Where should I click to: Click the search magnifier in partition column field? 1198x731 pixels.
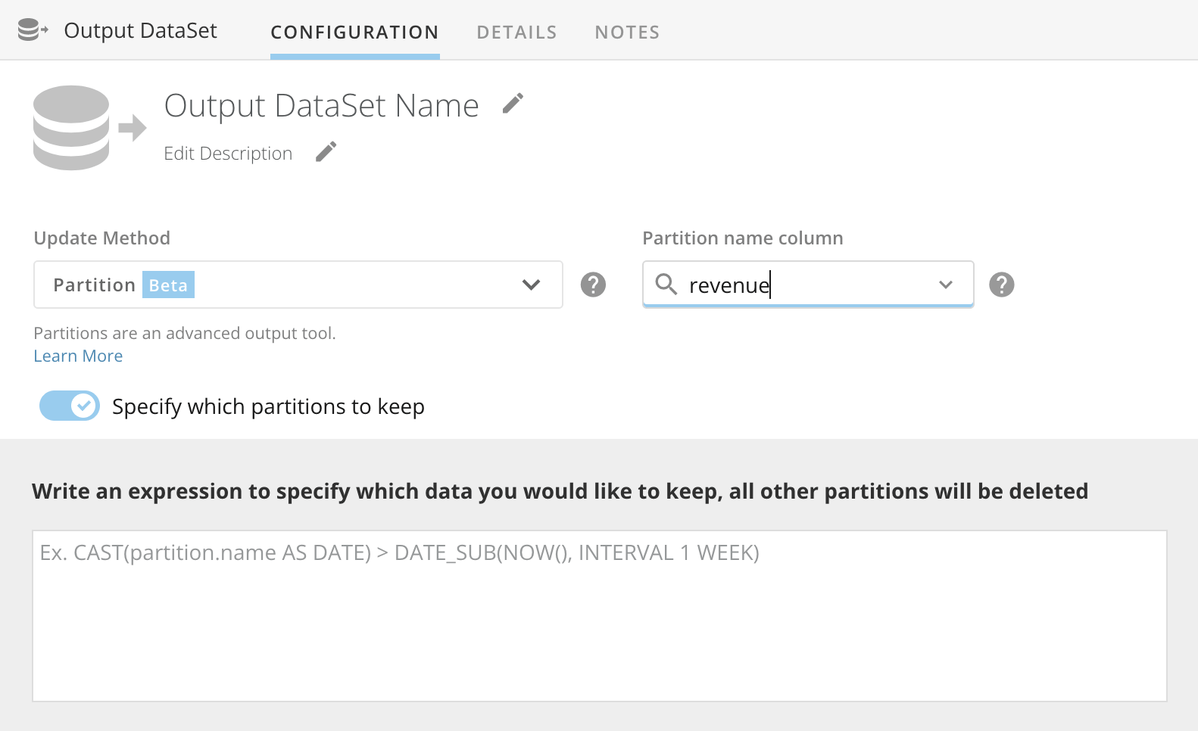pos(666,284)
